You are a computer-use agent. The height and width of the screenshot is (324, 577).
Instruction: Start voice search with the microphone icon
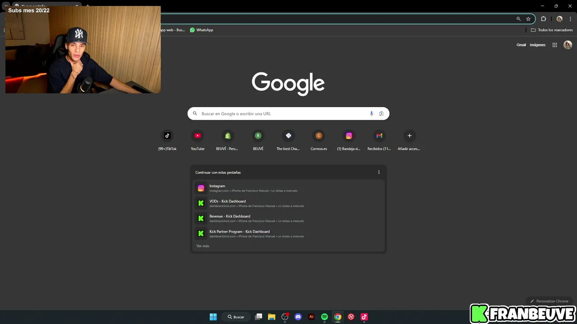tap(371, 113)
